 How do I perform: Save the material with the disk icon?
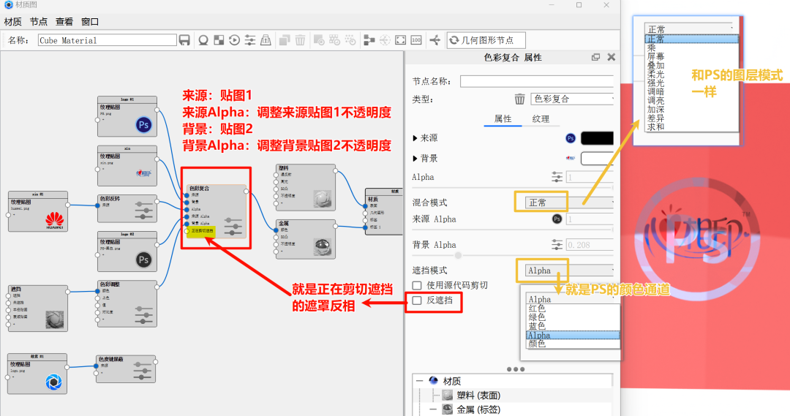[x=184, y=40]
